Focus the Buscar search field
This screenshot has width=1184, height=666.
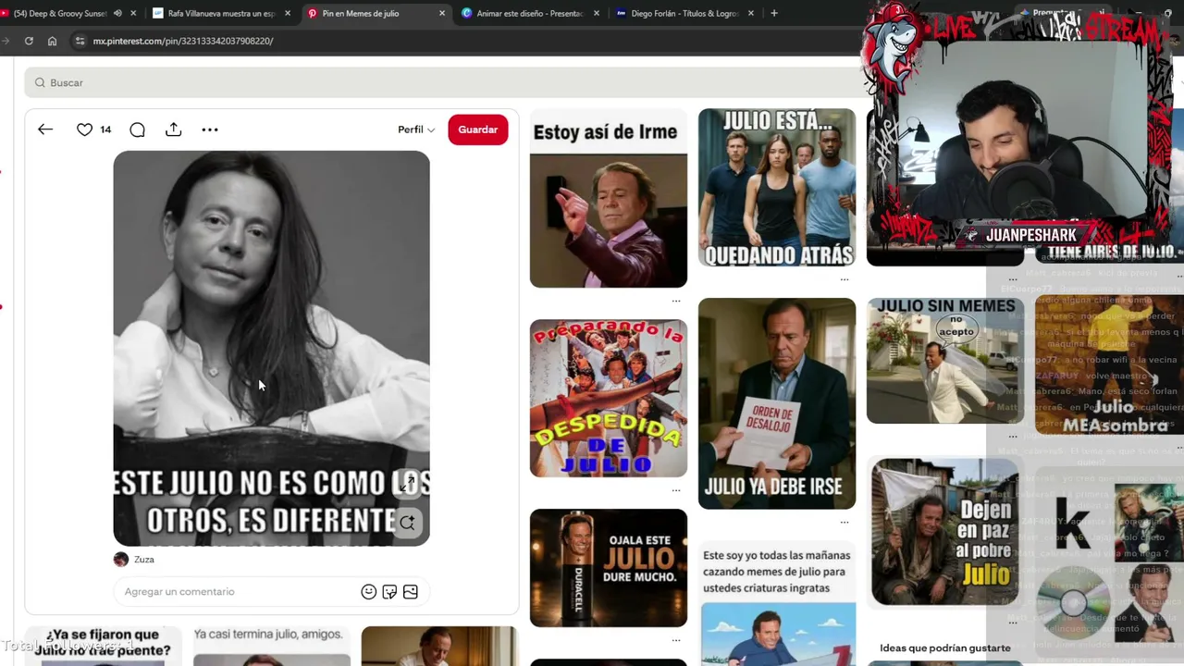pos(444,82)
